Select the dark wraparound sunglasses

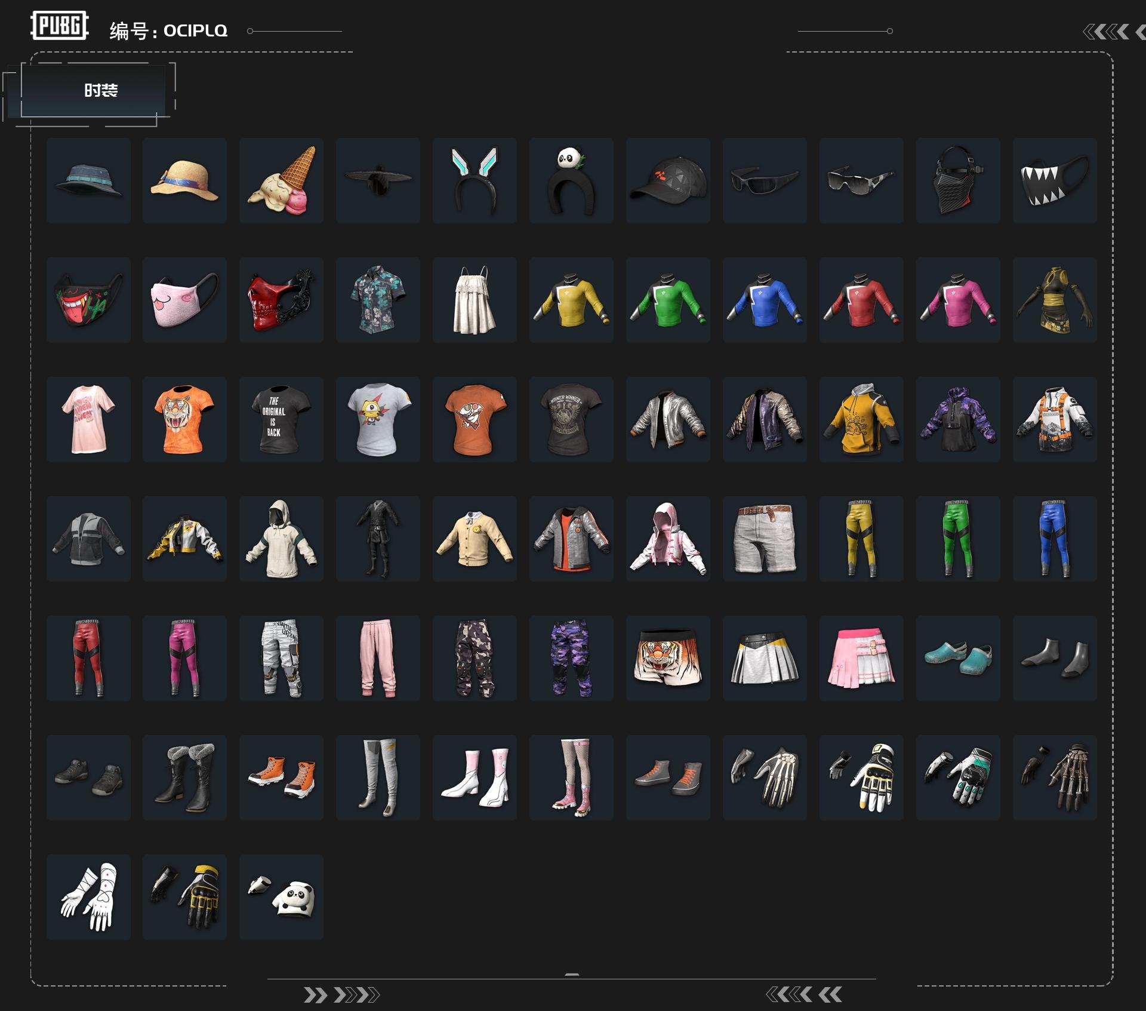point(765,180)
